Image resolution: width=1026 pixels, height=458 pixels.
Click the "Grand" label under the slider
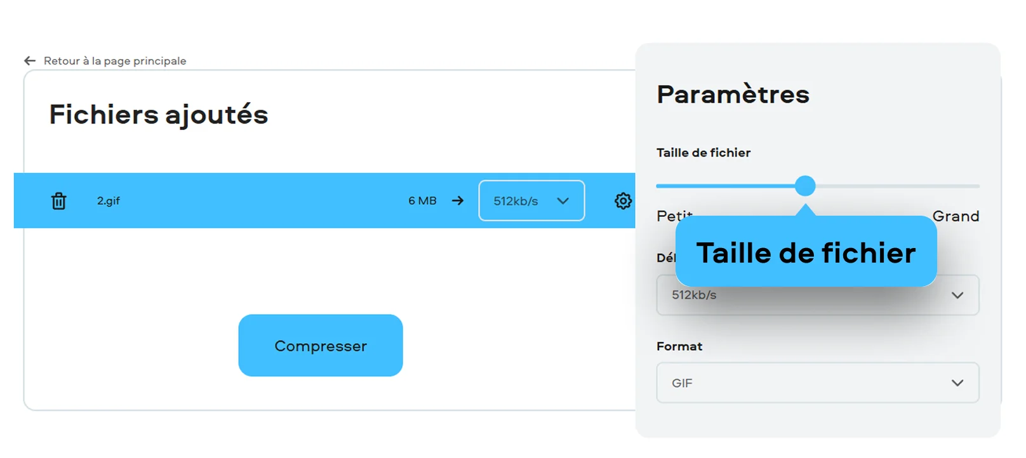[956, 216]
